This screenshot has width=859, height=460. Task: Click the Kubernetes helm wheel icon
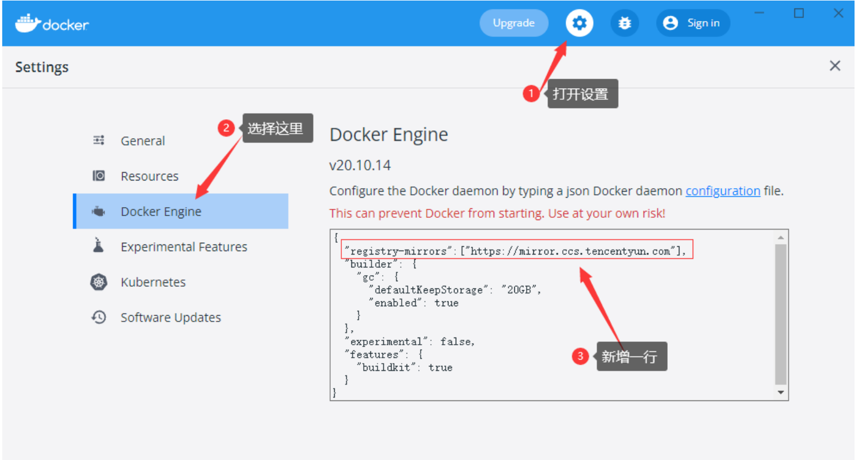coord(99,282)
